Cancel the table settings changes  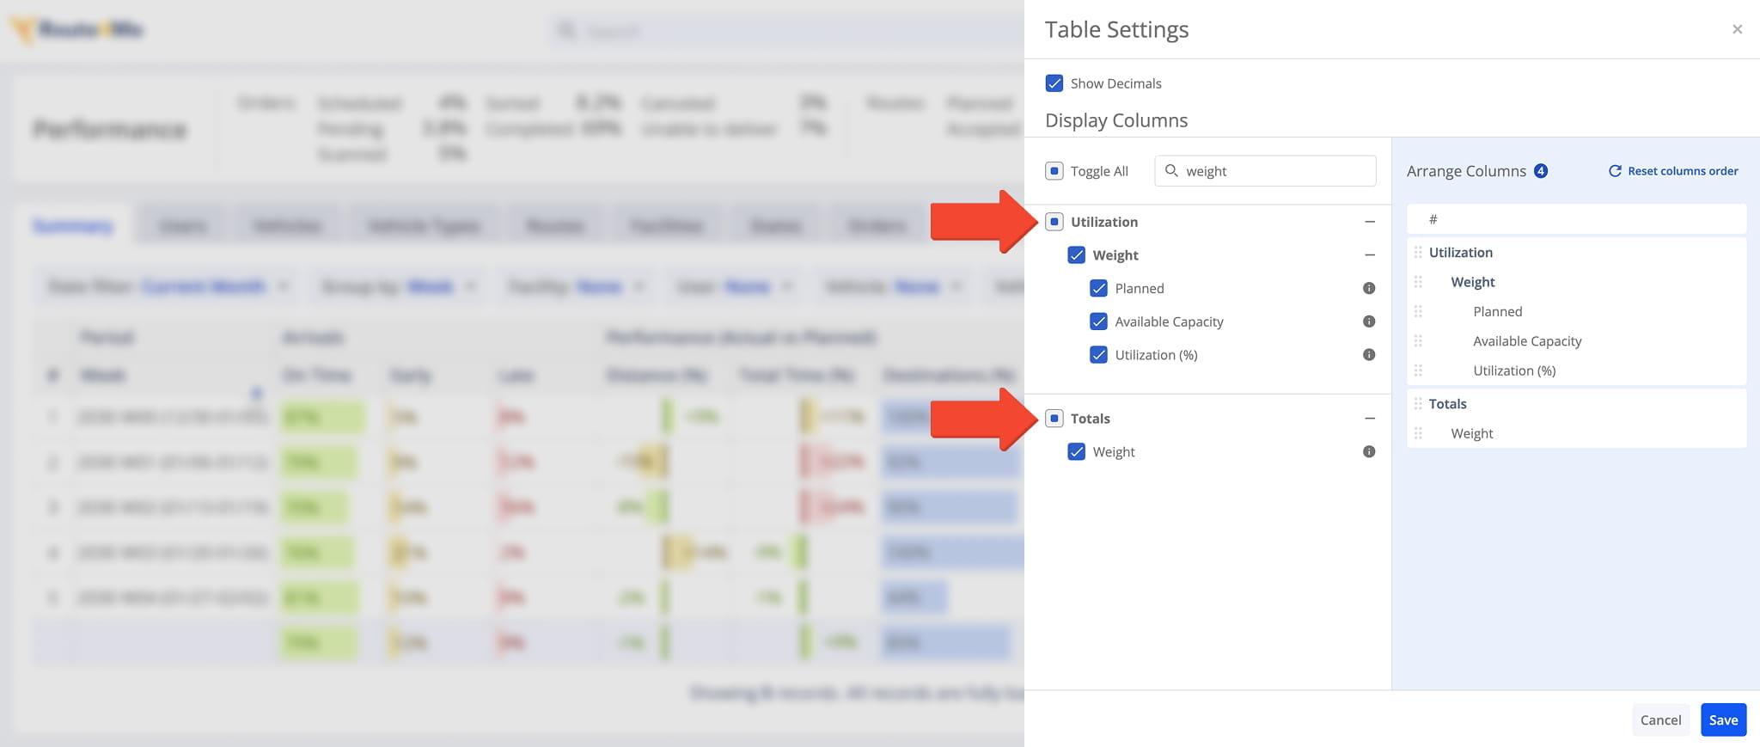pyautogui.click(x=1660, y=720)
